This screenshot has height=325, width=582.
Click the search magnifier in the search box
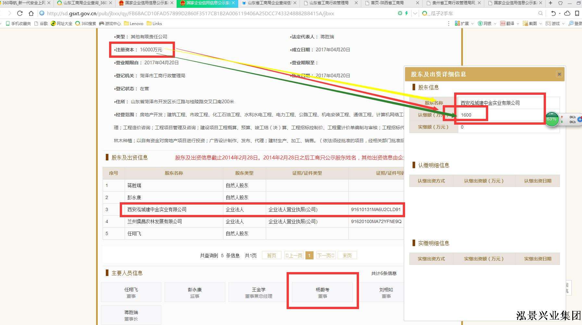pos(540,13)
